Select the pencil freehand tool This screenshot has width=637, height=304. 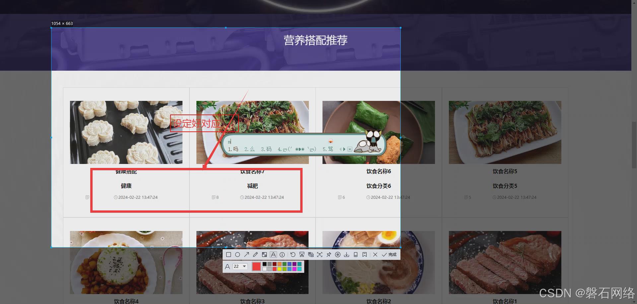pyautogui.click(x=255, y=255)
